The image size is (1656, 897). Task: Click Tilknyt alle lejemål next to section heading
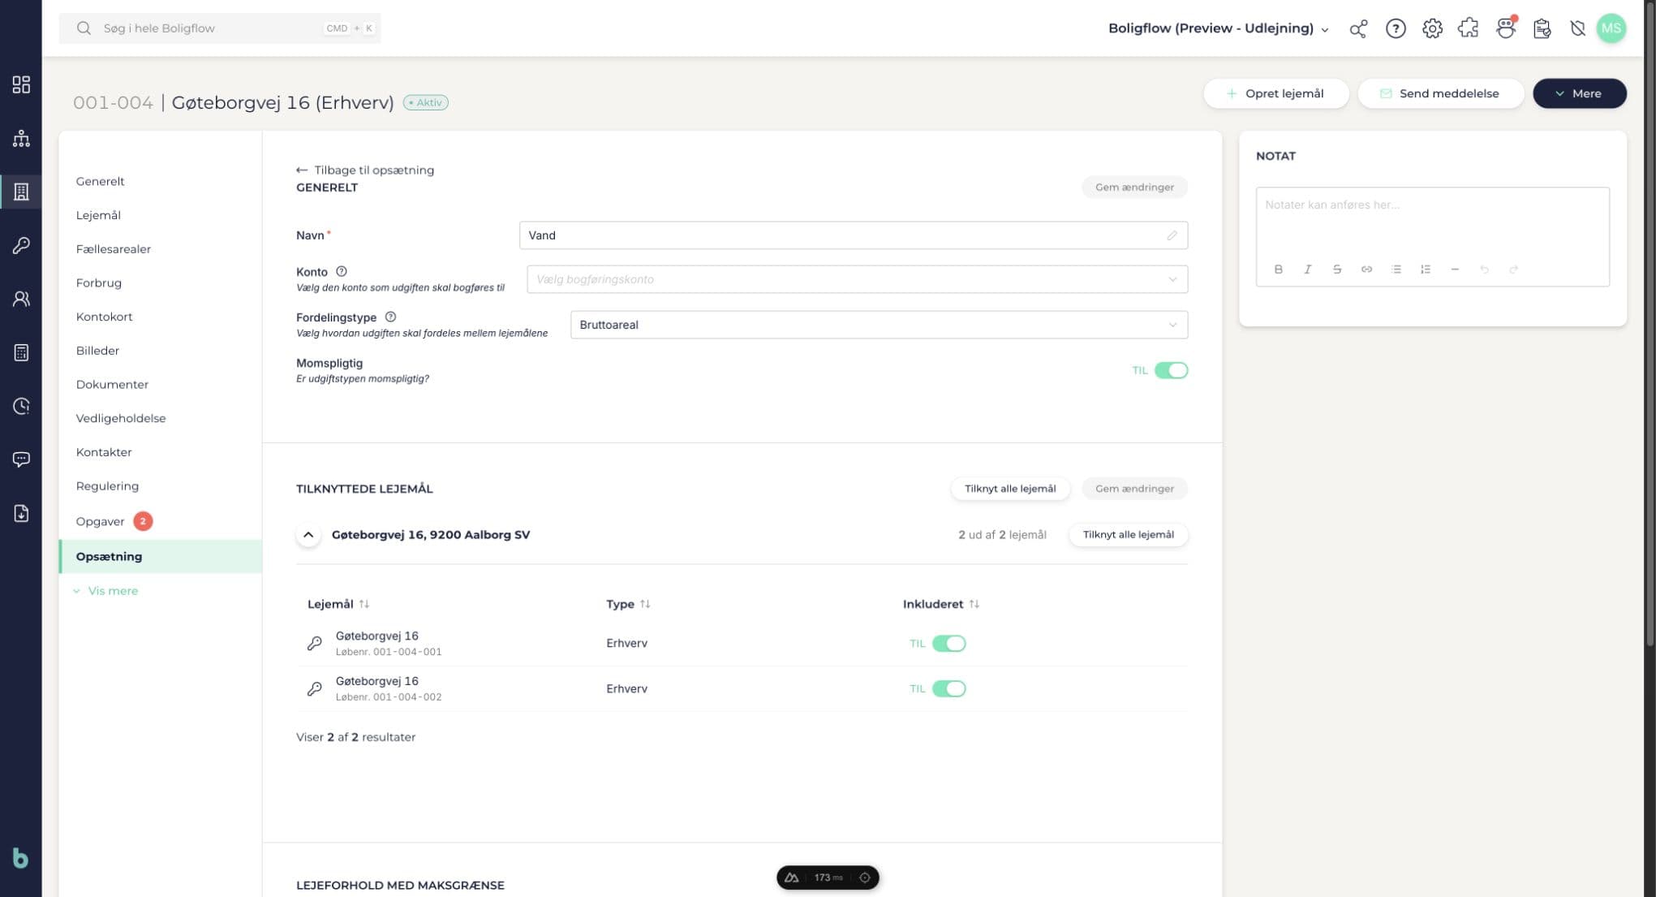(x=1010, y=489)
